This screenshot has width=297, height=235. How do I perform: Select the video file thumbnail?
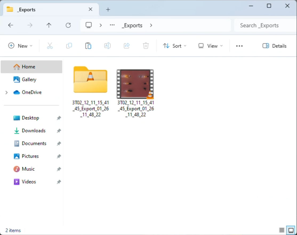(x=135, y=84)
